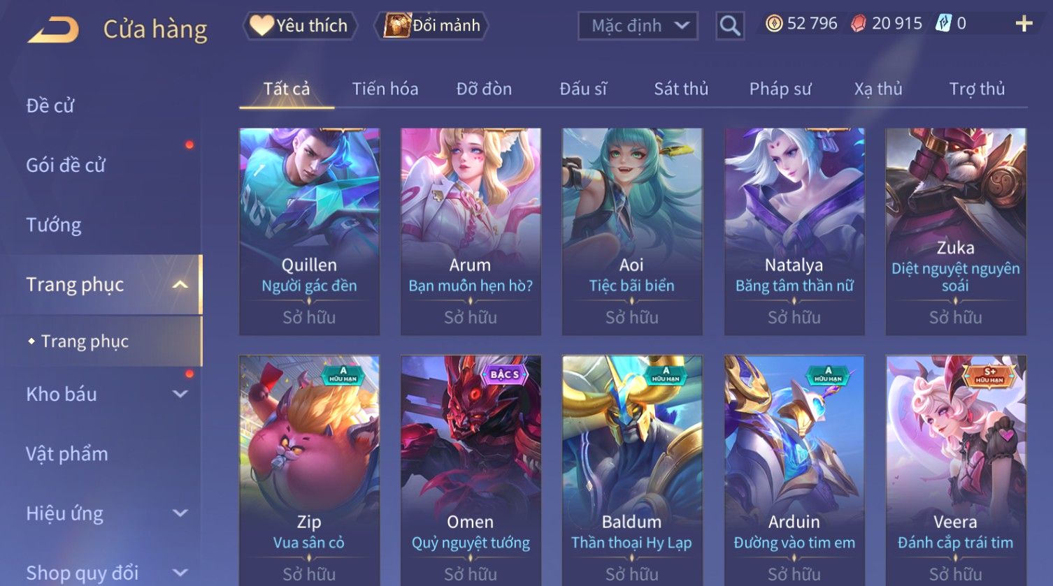Tap the red gem currency icon
1053x586 pixels.
[858, 24]
